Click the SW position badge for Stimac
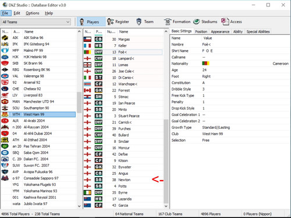Image resolution: width=291 pixels, height=218 pixels. [98, 97]
